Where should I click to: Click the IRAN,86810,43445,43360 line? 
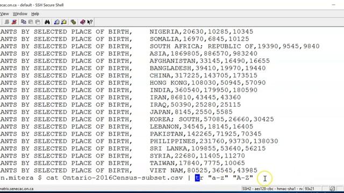click(x=195, y=98)
